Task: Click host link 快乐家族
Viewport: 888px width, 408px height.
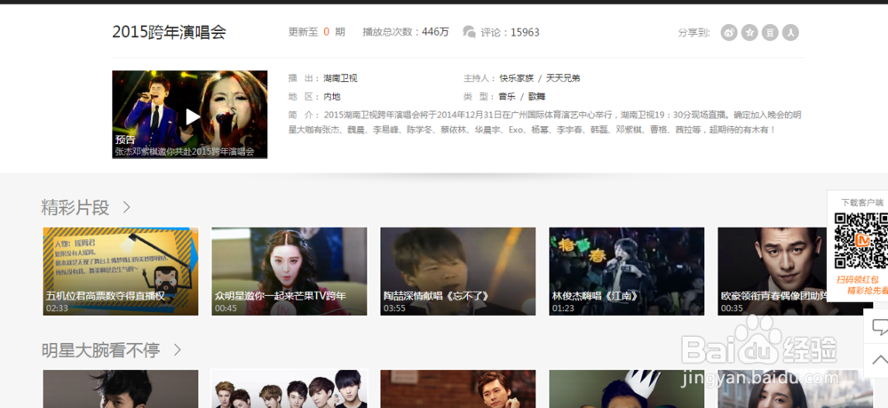Action: (517, 78)
